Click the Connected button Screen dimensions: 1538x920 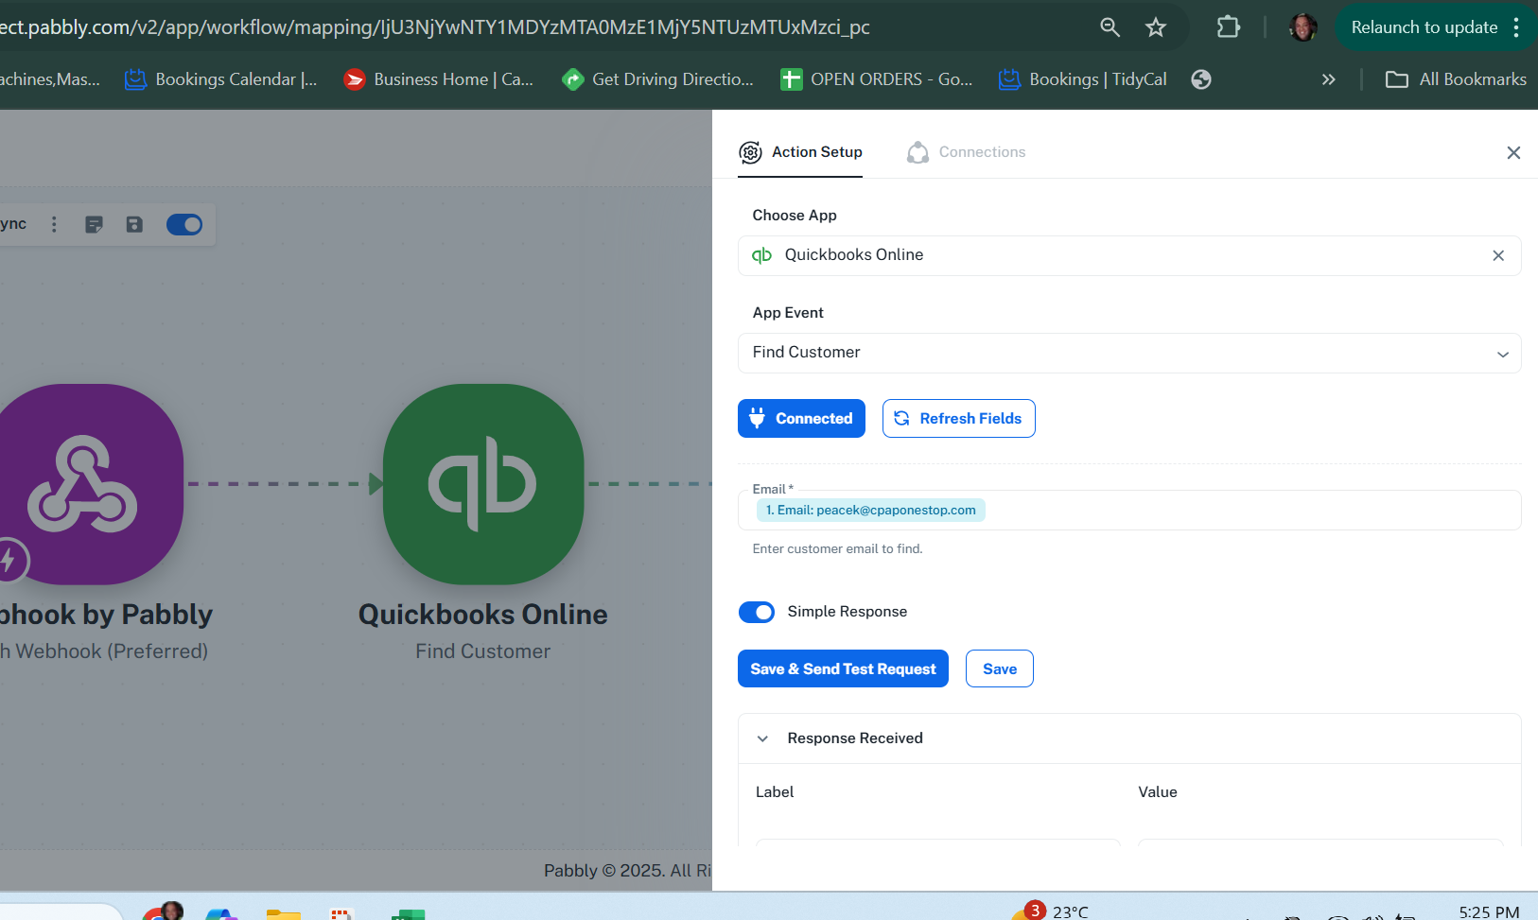click(x=801, y=418)
